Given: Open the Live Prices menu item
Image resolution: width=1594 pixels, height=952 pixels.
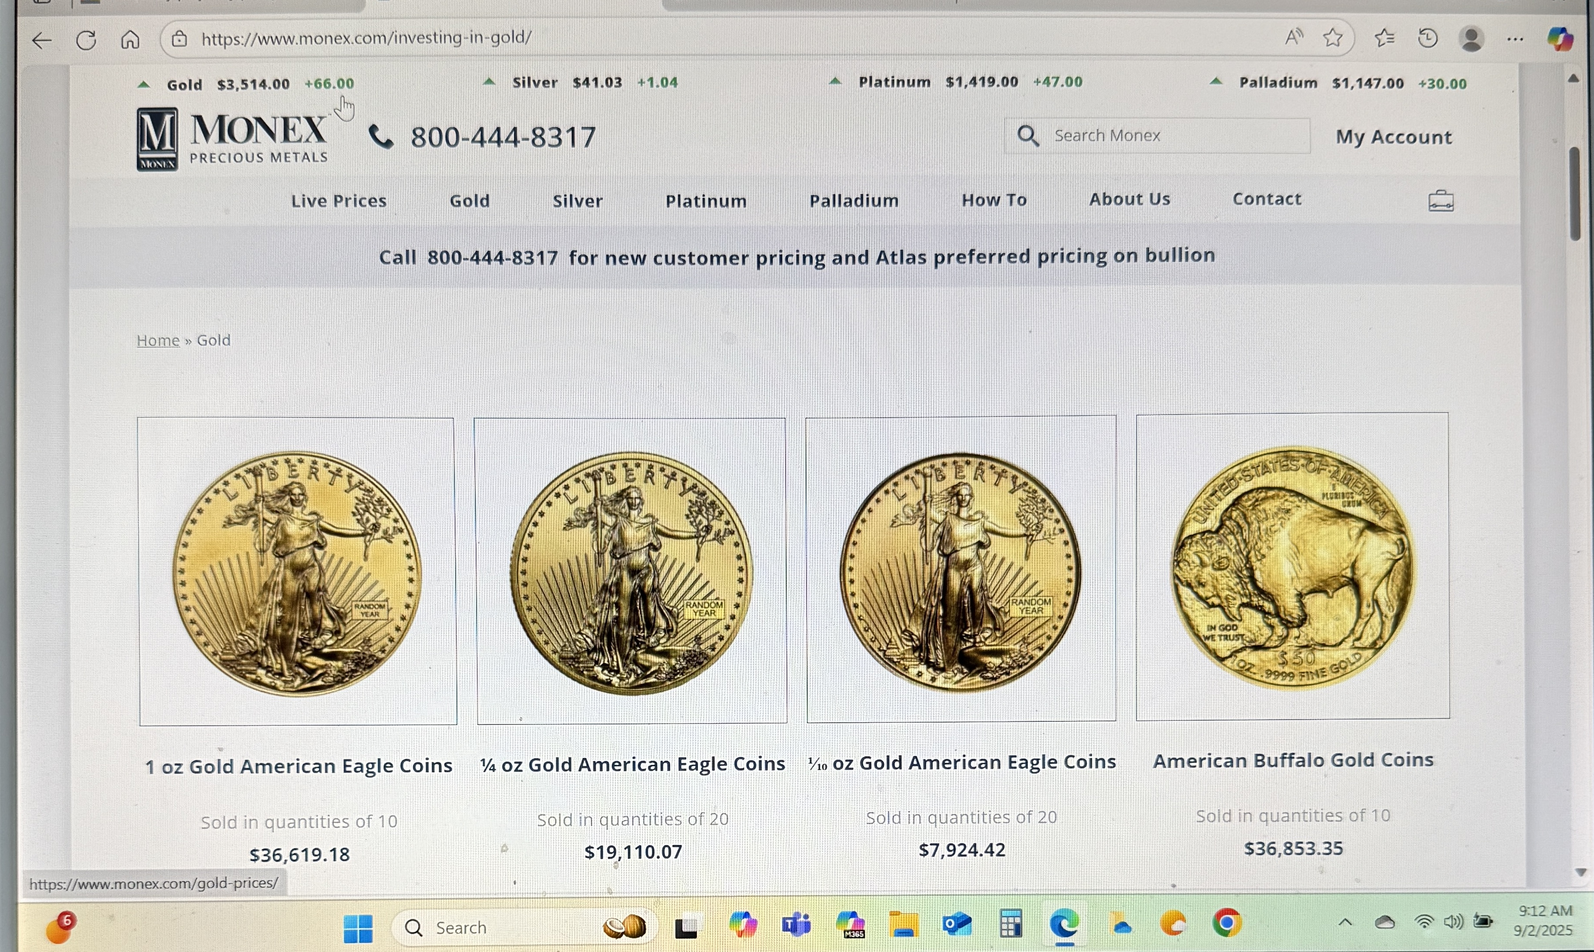Looking at the screenshot, I should (x=339, y=201).
